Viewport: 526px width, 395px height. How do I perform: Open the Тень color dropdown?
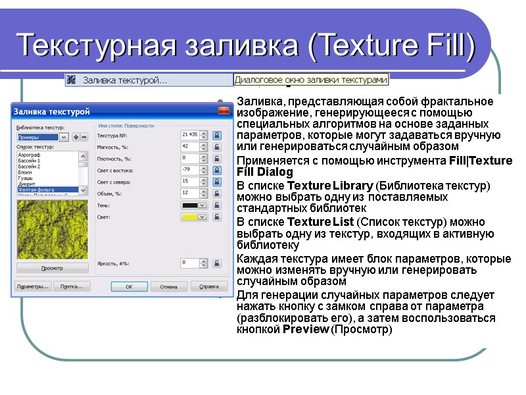tap(201, 205)
